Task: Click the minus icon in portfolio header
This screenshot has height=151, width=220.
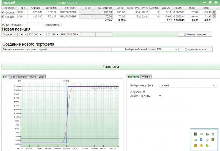Action: coord(204,2)
